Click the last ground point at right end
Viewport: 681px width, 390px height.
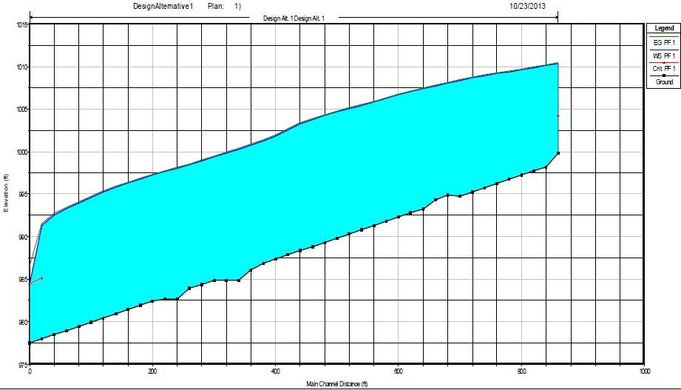558,153
